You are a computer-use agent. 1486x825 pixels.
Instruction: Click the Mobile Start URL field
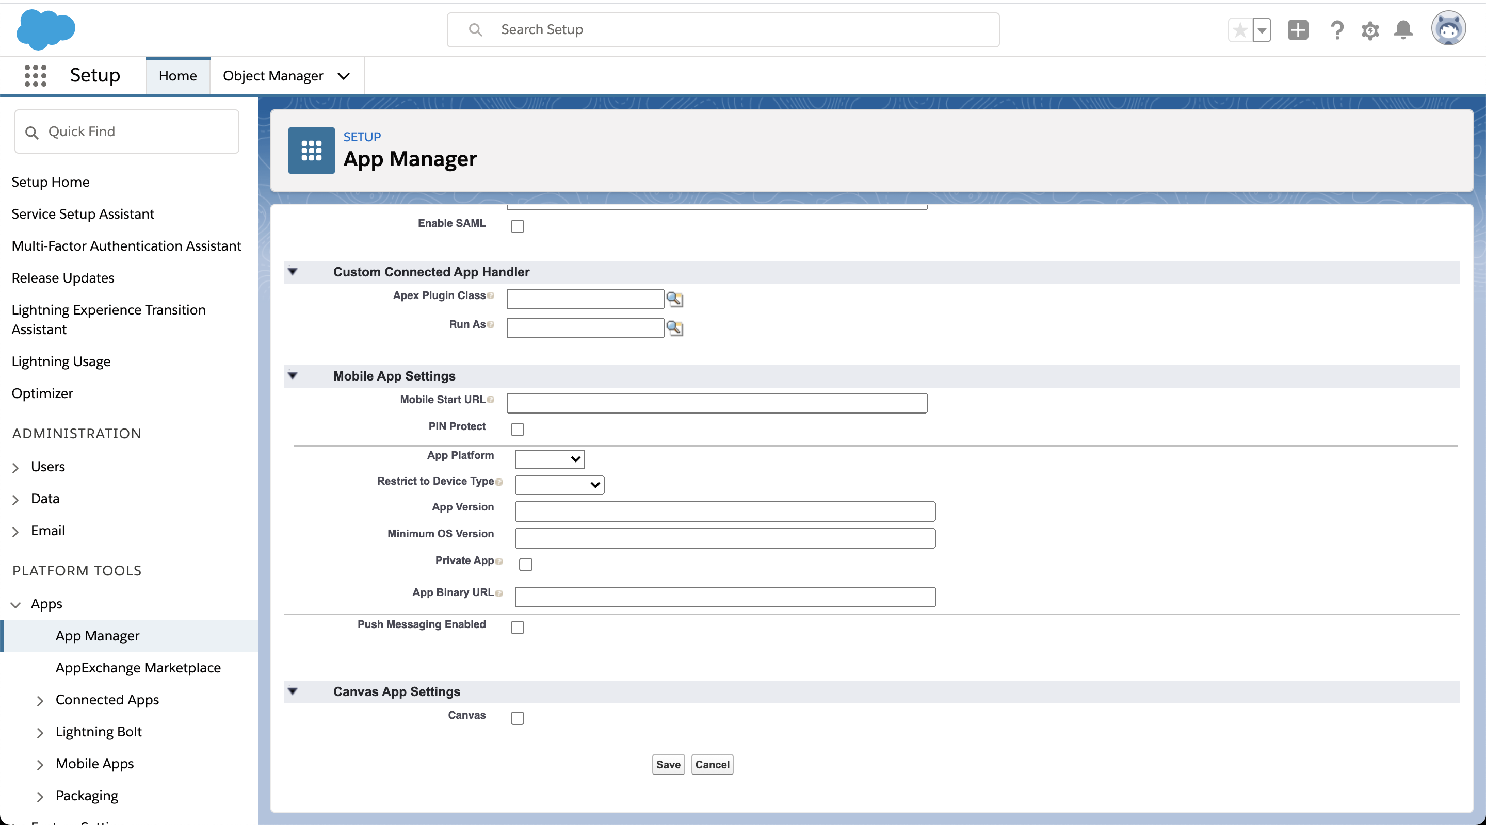[x=717, y=403]
